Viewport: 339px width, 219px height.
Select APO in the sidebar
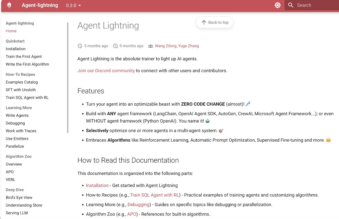click(10, 172)
